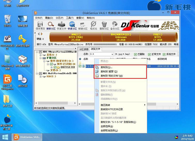The width and height of the screenshot is (195, 141).
Task: Choose 复制到"桌面"(D) from context menu
Action: pos(120,72)
